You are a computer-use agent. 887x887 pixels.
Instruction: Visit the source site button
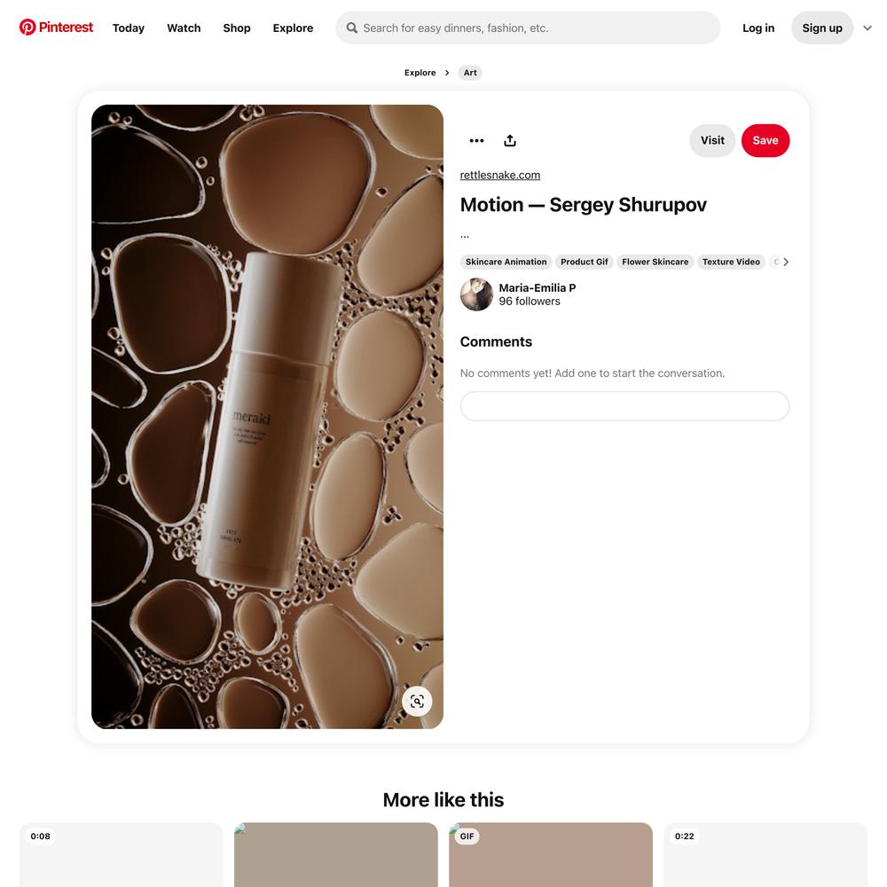click(x=712, y=140)
